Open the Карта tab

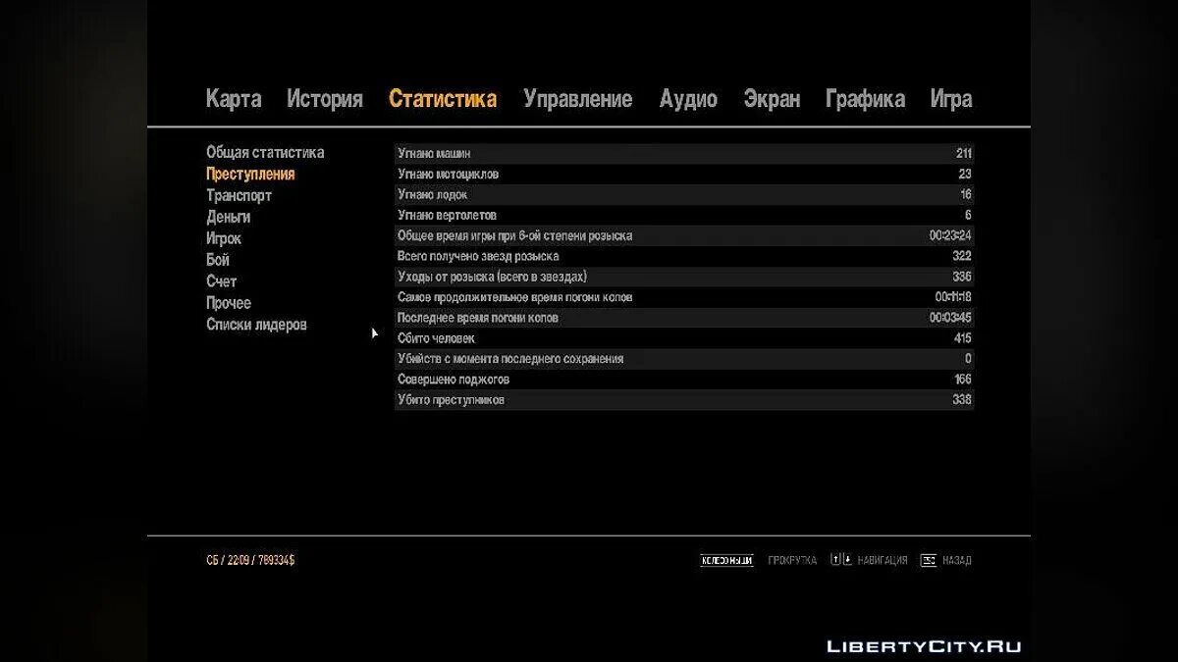234,99
